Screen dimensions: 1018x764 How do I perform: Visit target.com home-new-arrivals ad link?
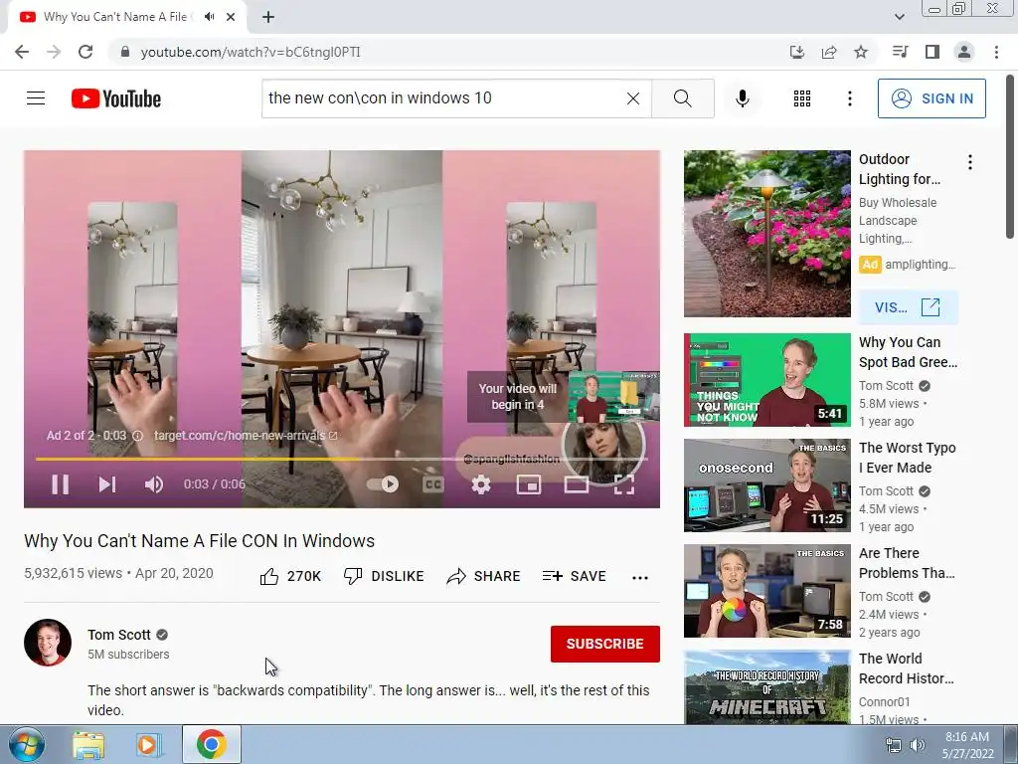tap(246, 436)
